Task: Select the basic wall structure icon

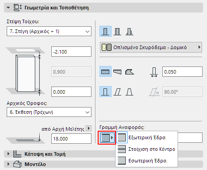Action: (x=105, y=31)
